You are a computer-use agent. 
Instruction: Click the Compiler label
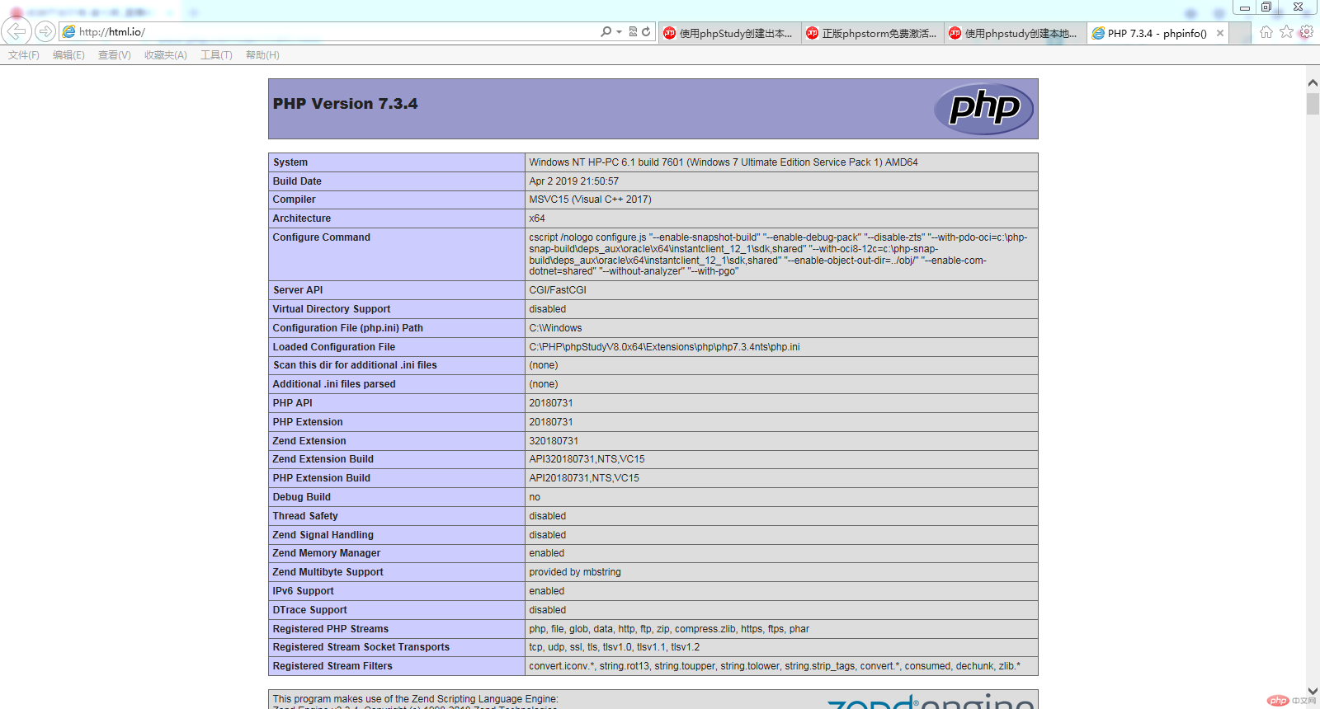[x=294, y=200]
